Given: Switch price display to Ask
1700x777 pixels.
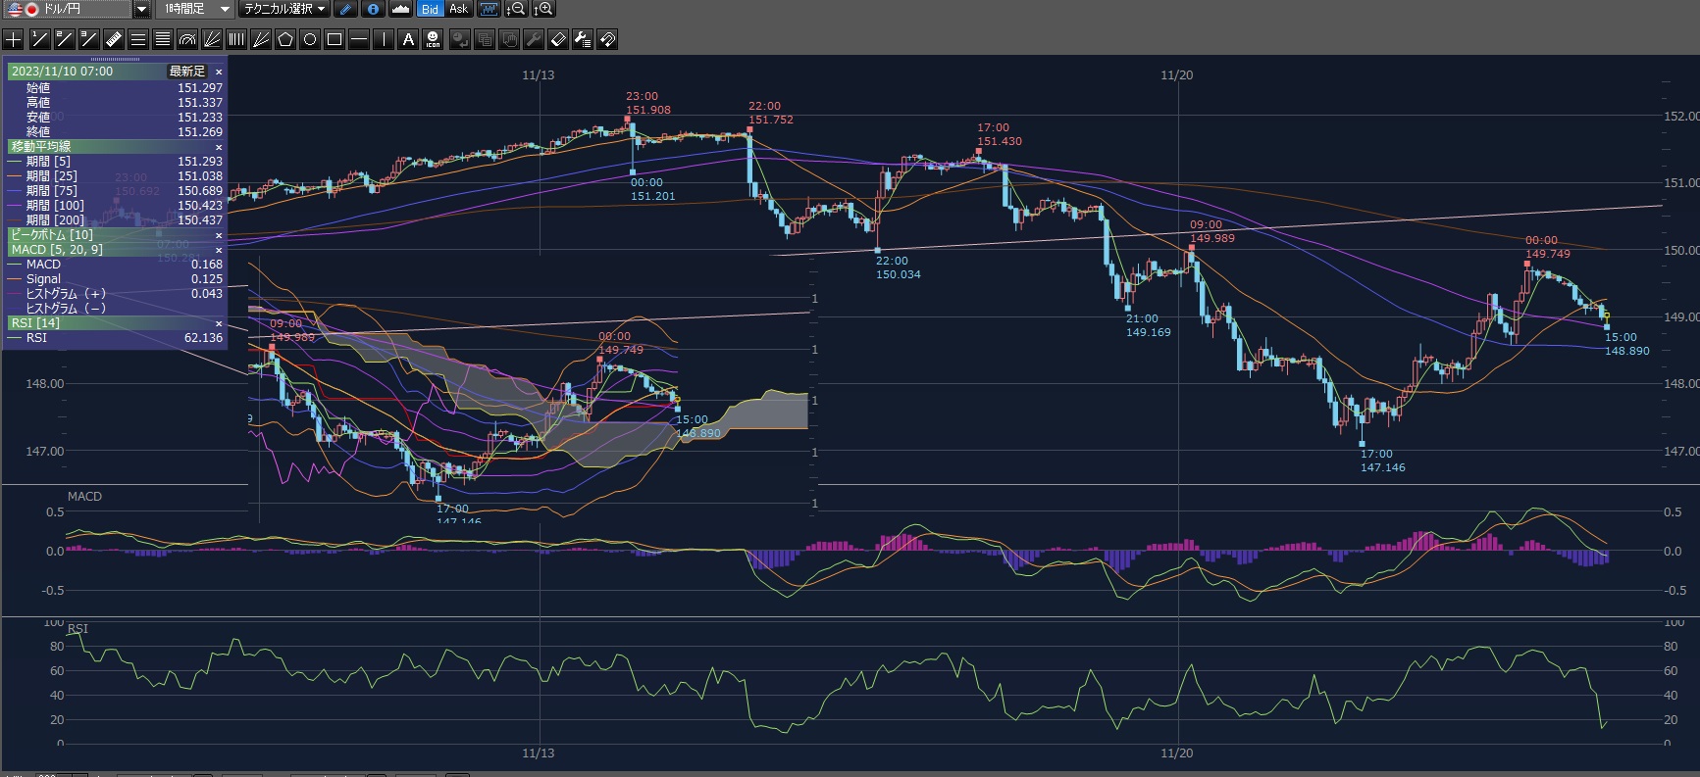Looking at the screenshot, I should [x=458, y=9].
